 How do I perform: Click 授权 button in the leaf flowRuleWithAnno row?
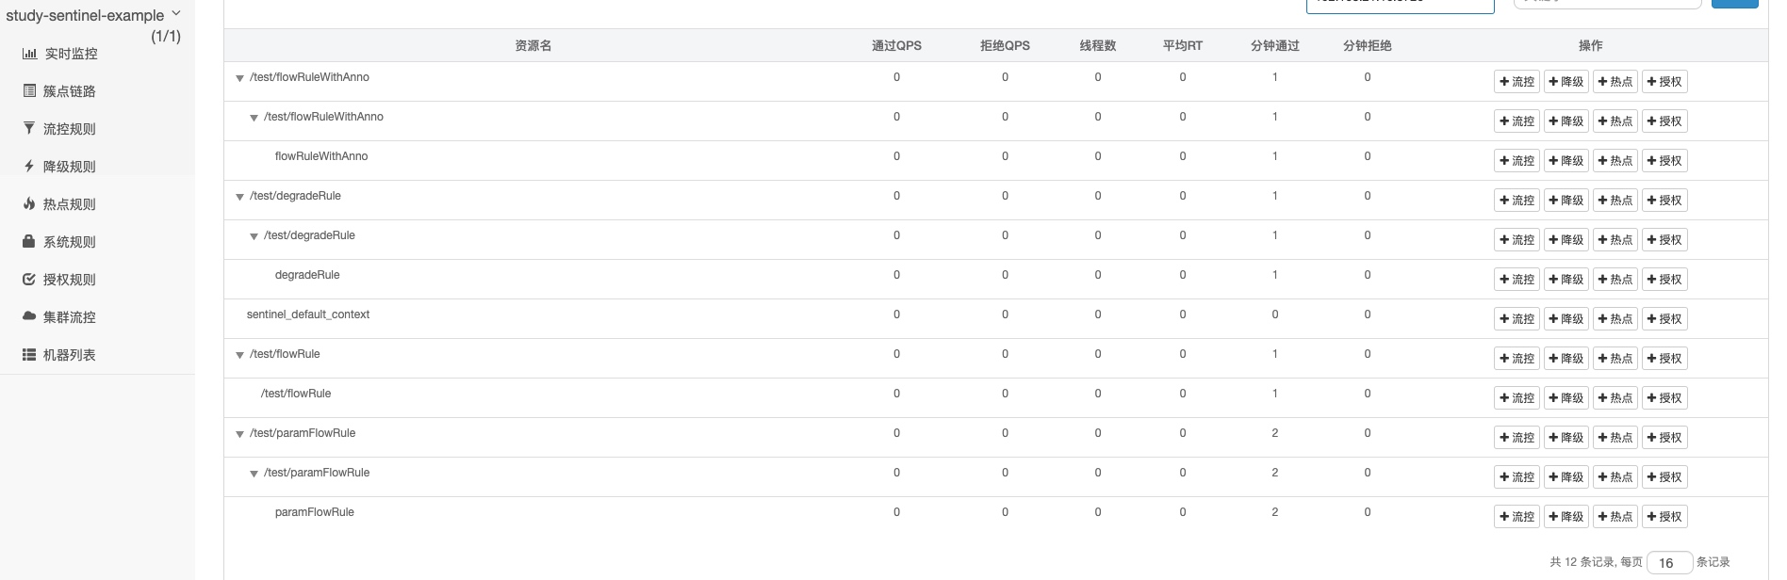(1664, 161)
